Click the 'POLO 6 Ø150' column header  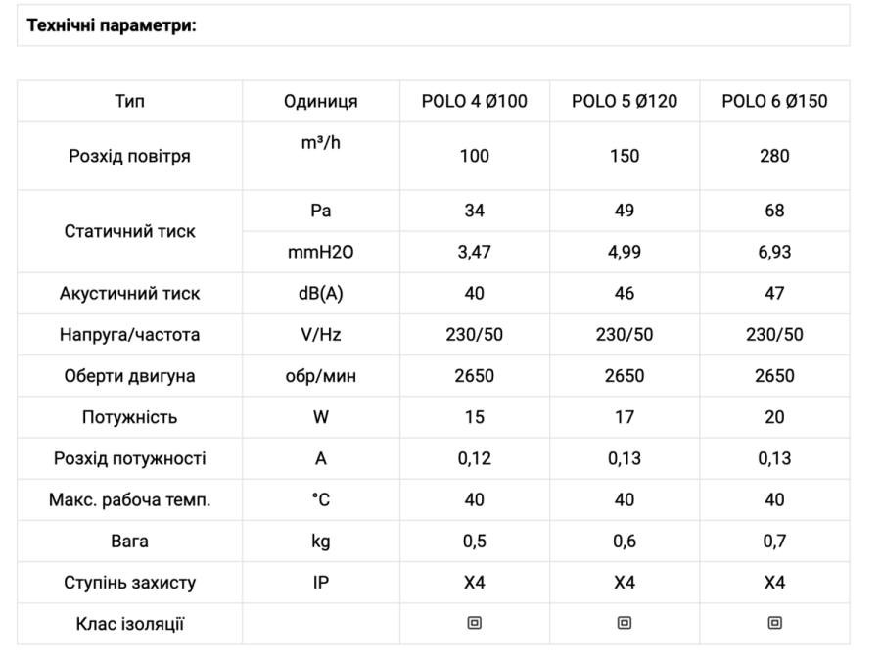tap(774, 101)
